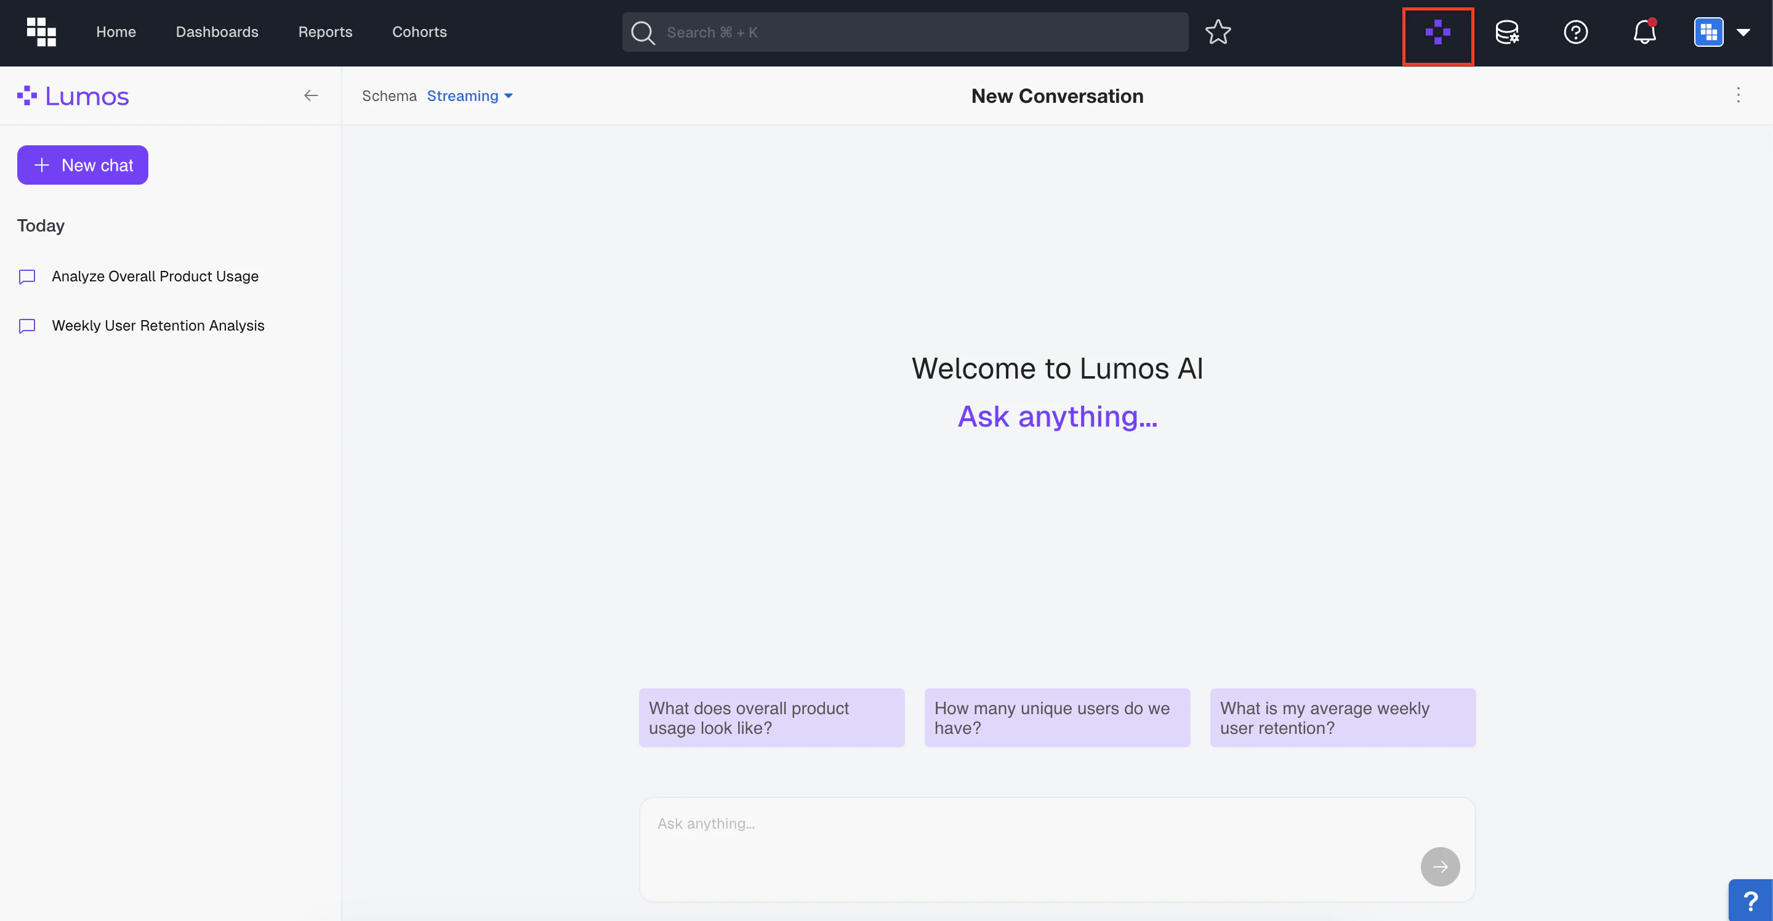Collapse the Lumos sidebar with the arrow

(x=311, y=95)
